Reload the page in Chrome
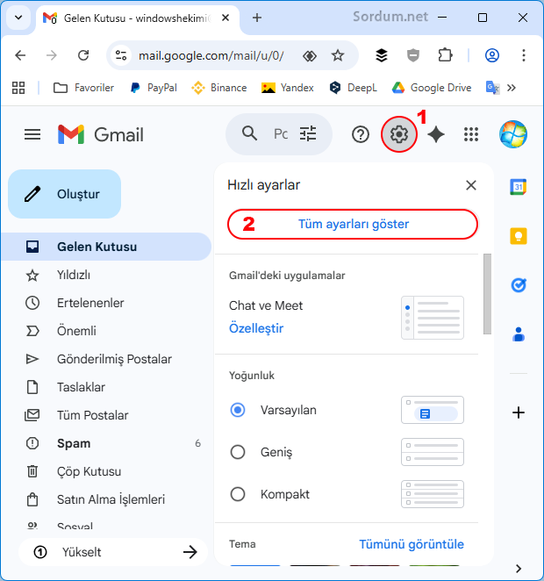Screen dimensions: 544x581 (83, 55)
